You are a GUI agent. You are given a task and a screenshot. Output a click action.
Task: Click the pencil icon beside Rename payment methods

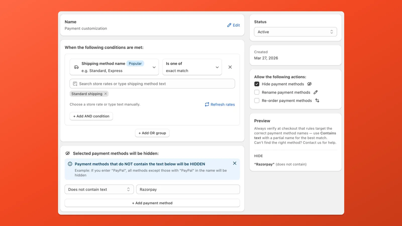316,92
